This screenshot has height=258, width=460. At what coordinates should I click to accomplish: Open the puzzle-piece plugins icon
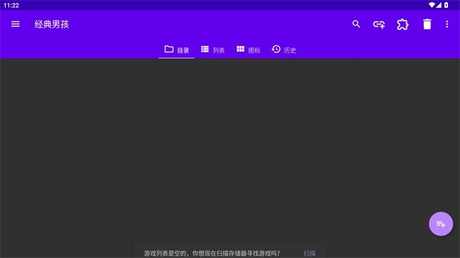tap(403, 24)
